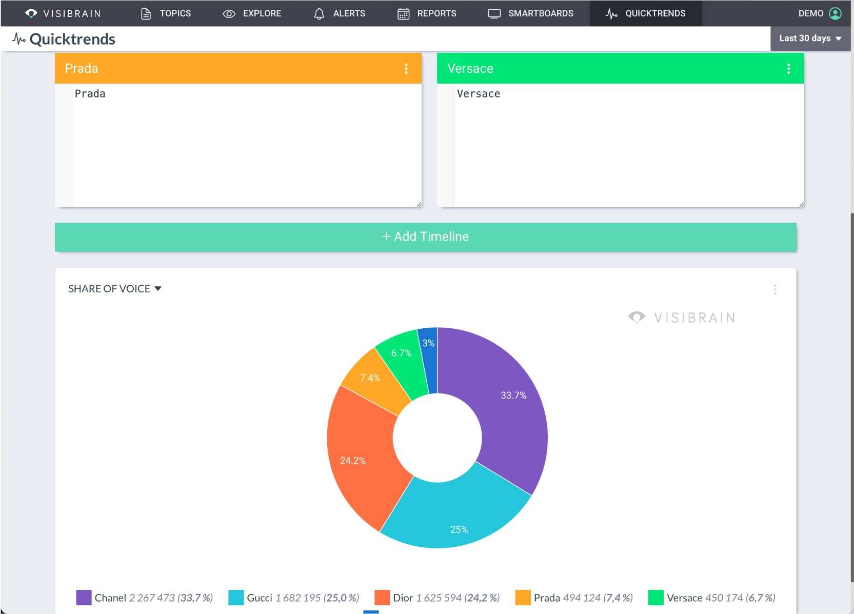Click the Smartboards monitor icon
The image size is (854, 614).
coord(494,14)
